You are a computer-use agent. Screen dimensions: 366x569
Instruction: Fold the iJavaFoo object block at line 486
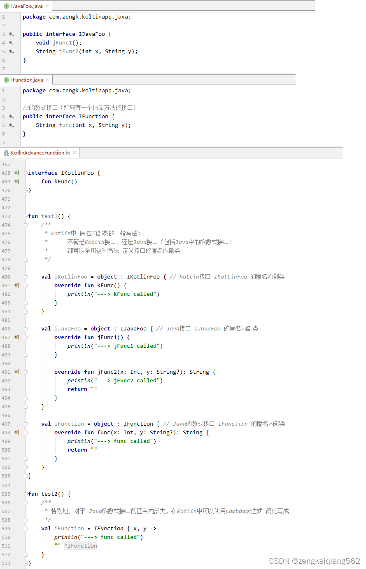[26, 329]
